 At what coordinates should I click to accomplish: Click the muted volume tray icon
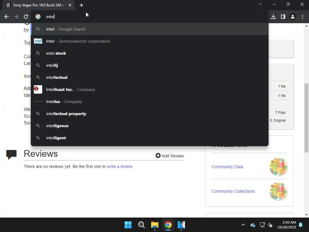(x=270, y=225)
